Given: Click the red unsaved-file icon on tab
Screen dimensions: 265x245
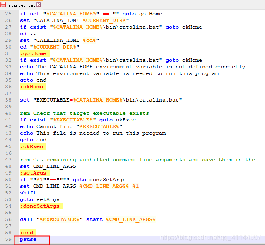Looking at the screenshot, I should pyautogui.click(x=3, y=5).
